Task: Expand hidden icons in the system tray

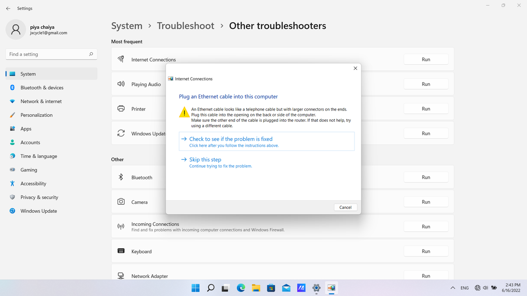Action: 453,288
